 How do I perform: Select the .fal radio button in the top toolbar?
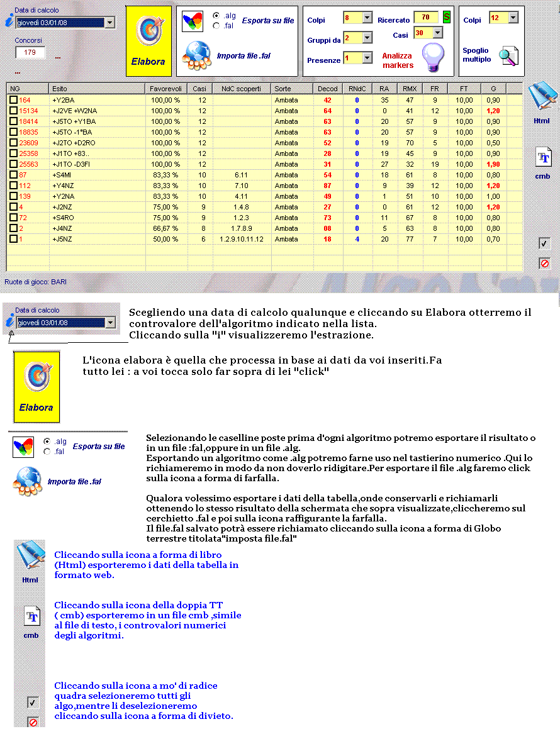pos(216,26)
